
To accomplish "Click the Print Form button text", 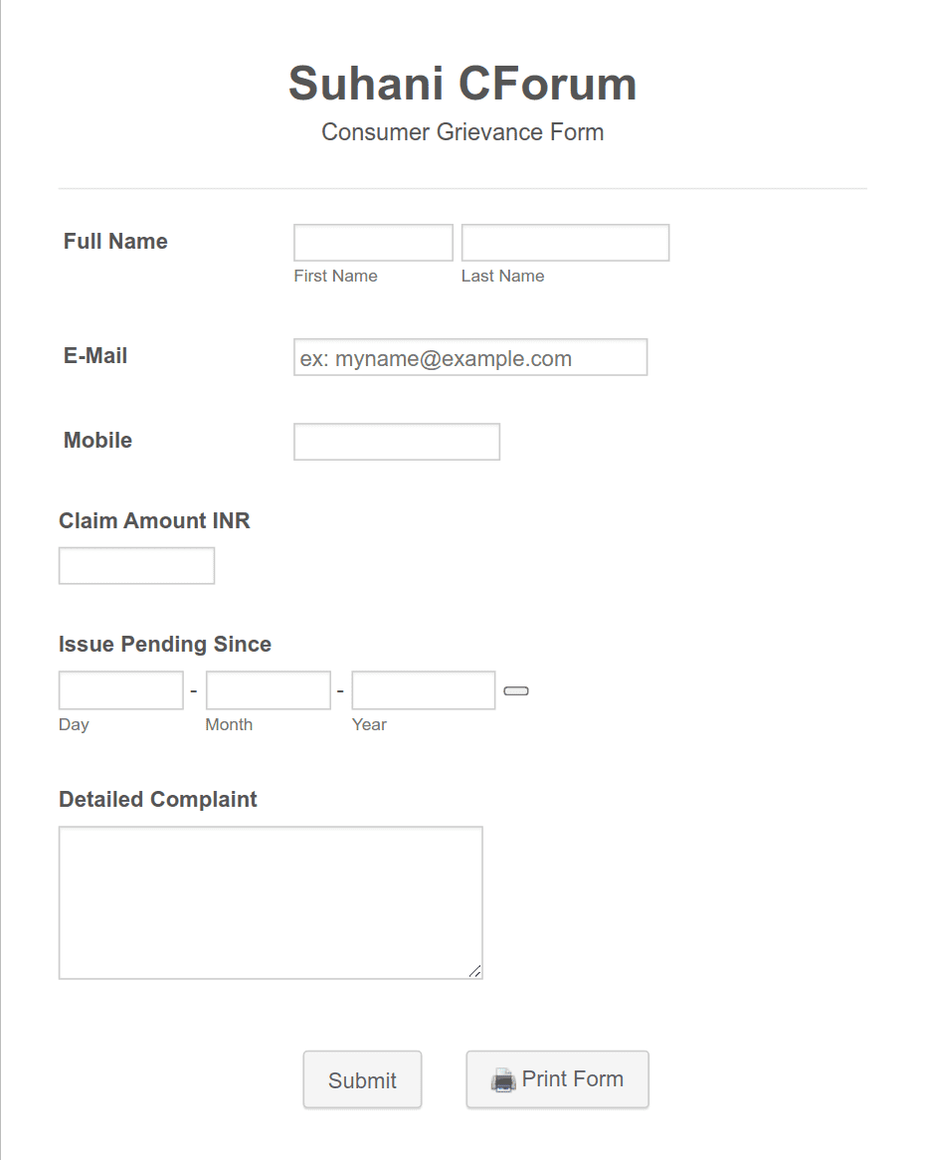I will [572, 1078].
